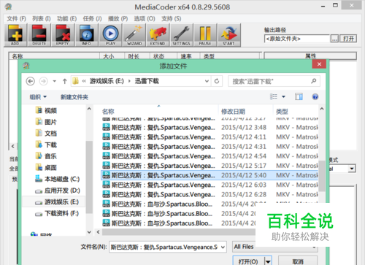Screen dimensions: 365x265
Task: Click the 新建文件夹 button
Action: point(74,97)
